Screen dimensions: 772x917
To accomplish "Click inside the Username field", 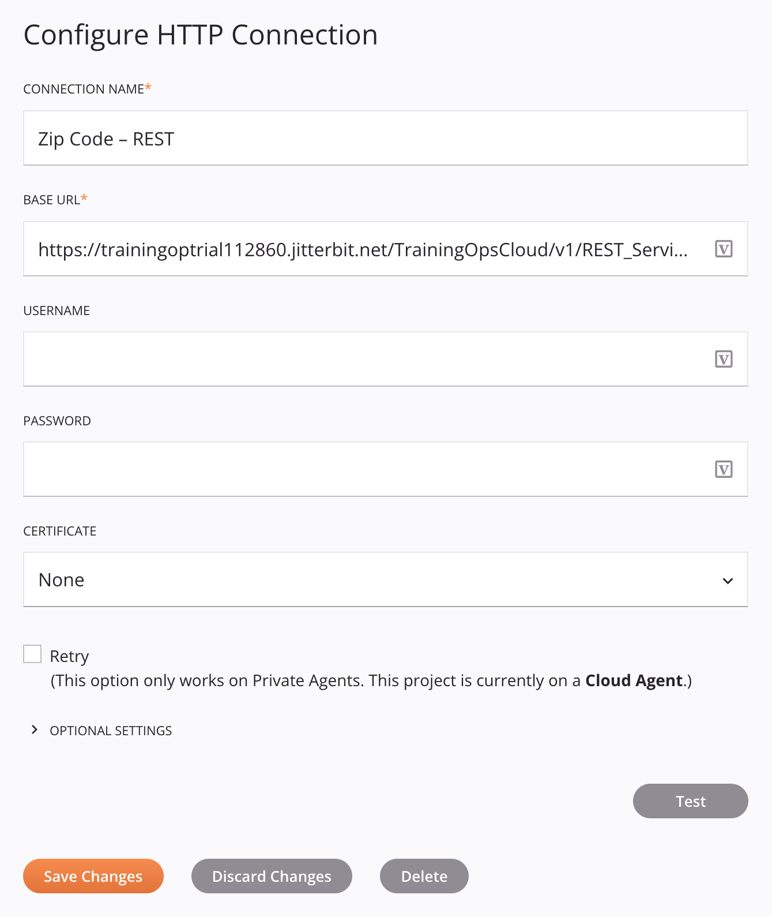I will (x=346, y=359).
